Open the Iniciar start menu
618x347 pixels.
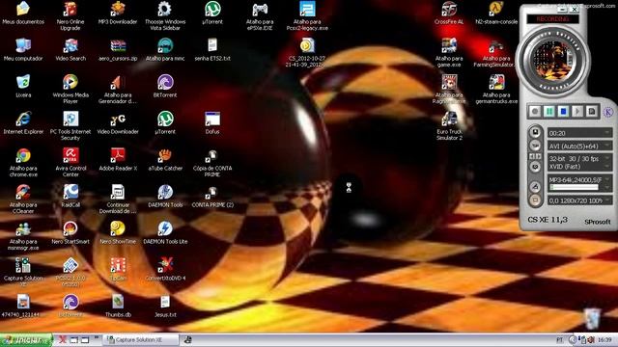pyautogui.click(x=26, y=340)
